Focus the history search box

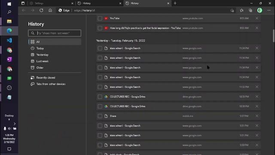[55, 33]
